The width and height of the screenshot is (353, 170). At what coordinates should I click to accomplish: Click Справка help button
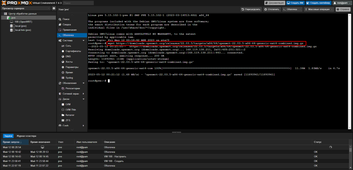(x=344, y=9)
